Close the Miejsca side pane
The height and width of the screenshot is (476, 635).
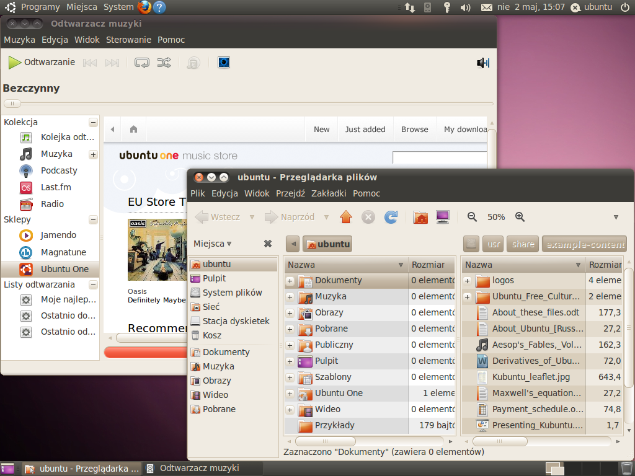pos(268,244)
